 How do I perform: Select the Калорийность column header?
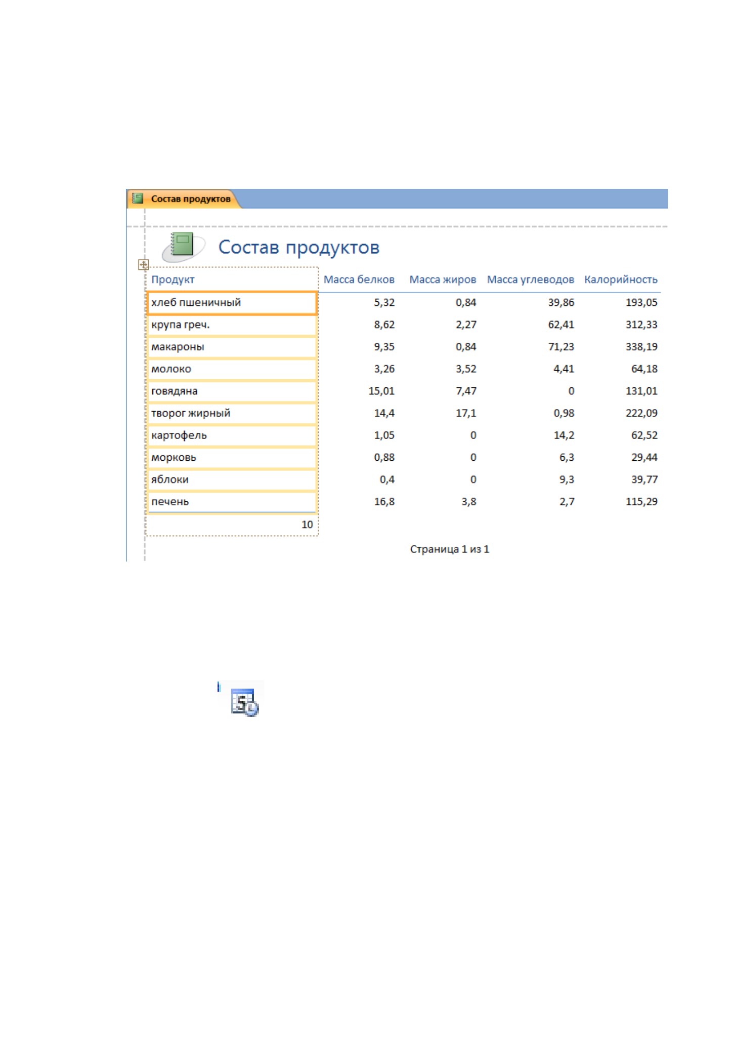[x=621, y=280]
